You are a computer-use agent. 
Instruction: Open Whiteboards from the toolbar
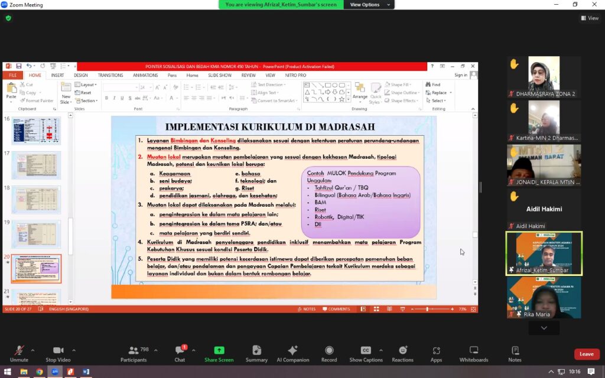[x=473, y=351]
